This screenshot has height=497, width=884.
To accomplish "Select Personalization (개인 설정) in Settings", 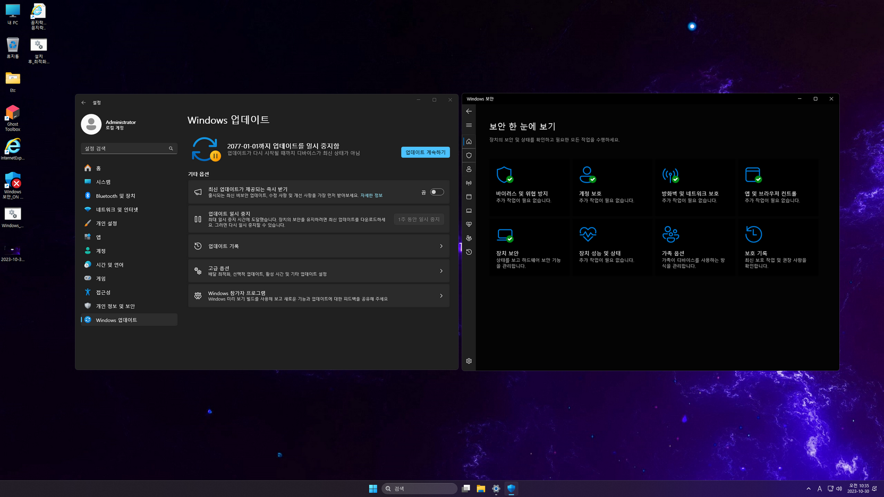I will [129, 224].
